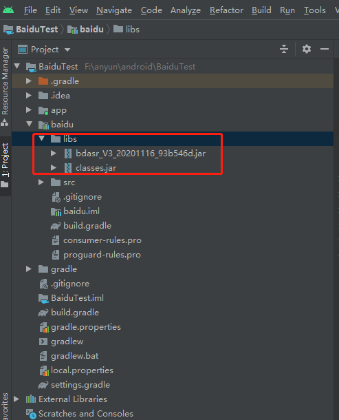
Task: Open the Run menu
Action: (287, 10)
